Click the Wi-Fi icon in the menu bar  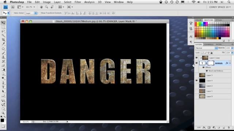(x=193, y=2)
